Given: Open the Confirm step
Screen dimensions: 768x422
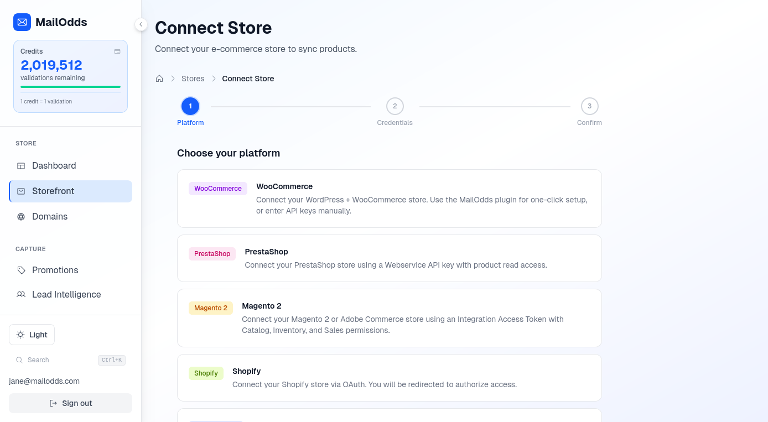Looking at the screenshot, I should (x=589, y=106).
